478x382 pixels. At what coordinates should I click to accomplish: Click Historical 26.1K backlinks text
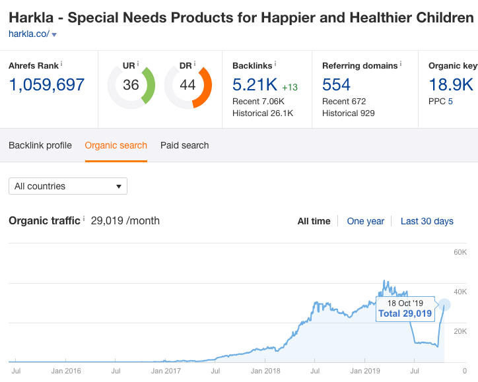coord(263,113)
